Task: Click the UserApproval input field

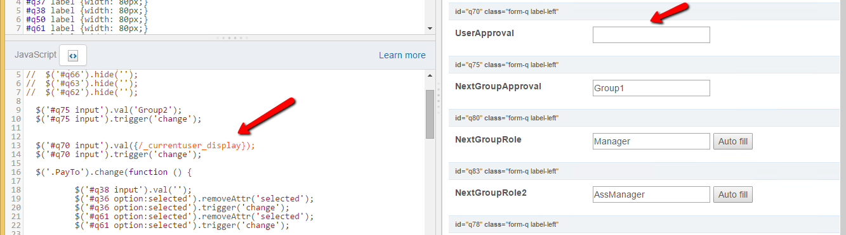Action: 651,35
